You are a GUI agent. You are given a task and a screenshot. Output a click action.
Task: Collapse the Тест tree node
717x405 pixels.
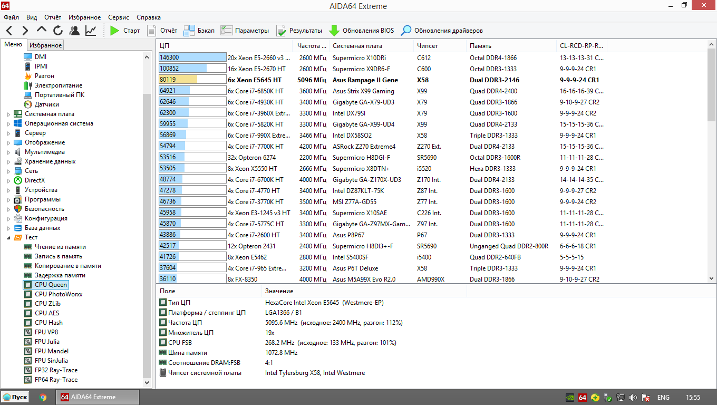click(x=8, y=237)
